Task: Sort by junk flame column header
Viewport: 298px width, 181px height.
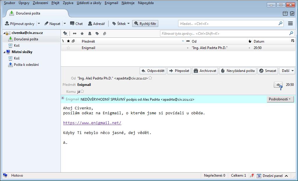Action: (250, 41)
